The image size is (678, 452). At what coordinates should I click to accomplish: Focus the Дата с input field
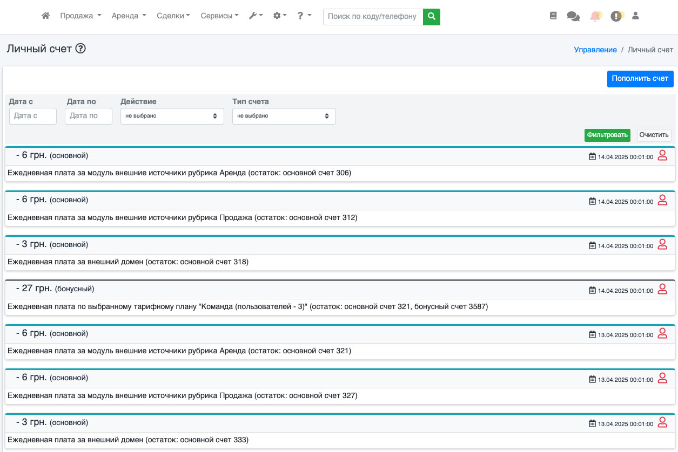33,116
